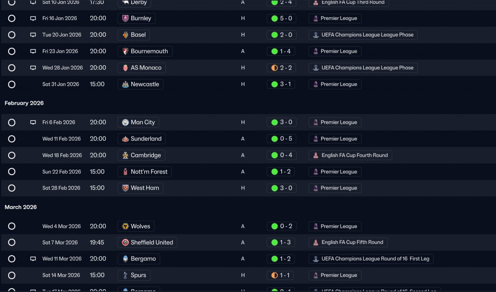Select the radio circle for Spurs fixture

[x=12, y=275]
